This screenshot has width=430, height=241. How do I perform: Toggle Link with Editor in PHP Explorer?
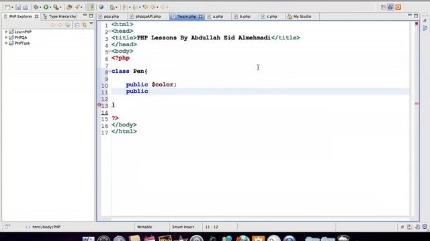pyautogui.click(x=85, y=25)
